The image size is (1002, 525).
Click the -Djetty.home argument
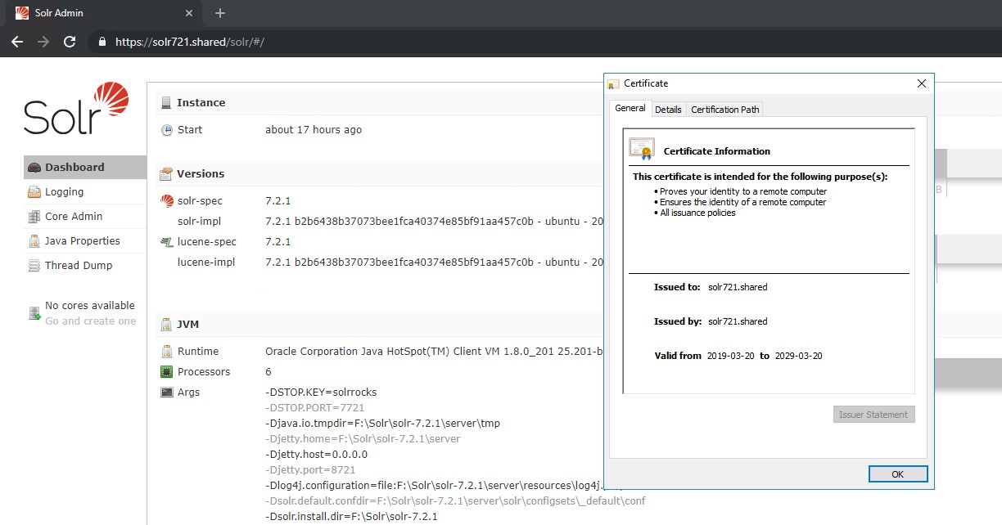click(363, 439)
